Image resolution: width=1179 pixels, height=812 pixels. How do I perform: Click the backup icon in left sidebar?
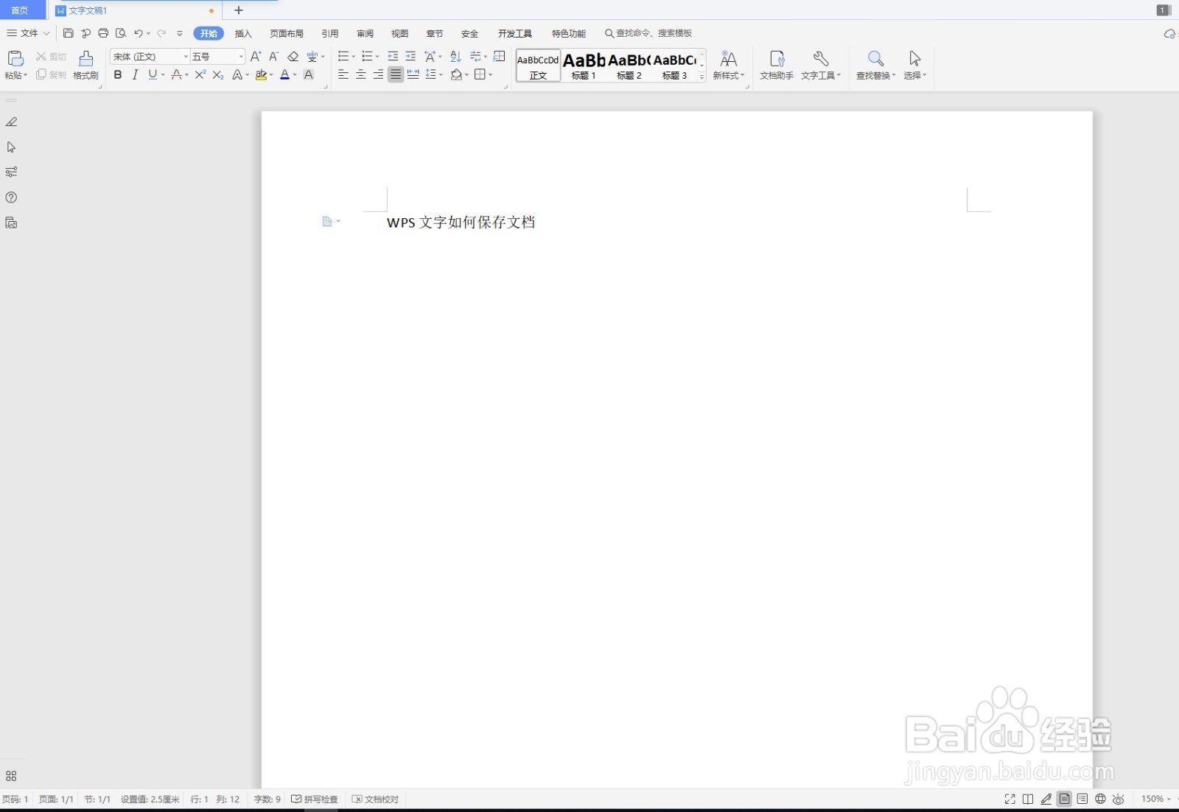pyautogui.click(x=11, y=223)
